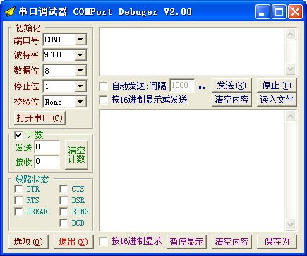Toggle the RING checkbox

pyautogui.click(x=64, y=211)
